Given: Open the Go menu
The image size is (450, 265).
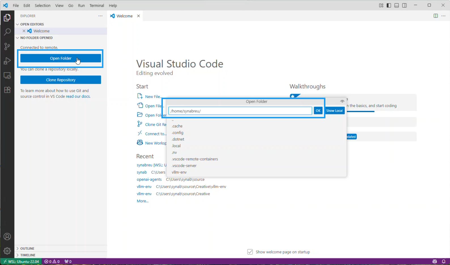Looking at the screenshot, I should click(x=71, y=5).
